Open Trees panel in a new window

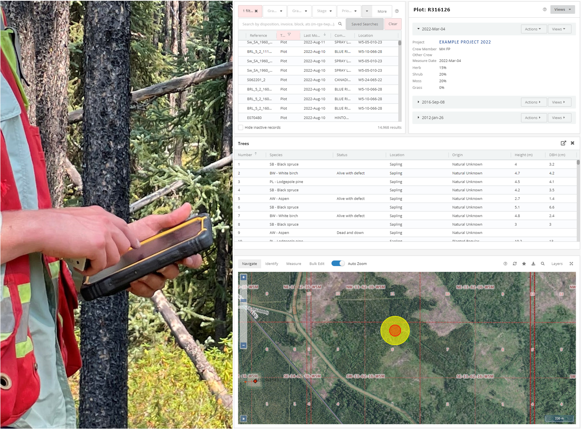point(563,143)
